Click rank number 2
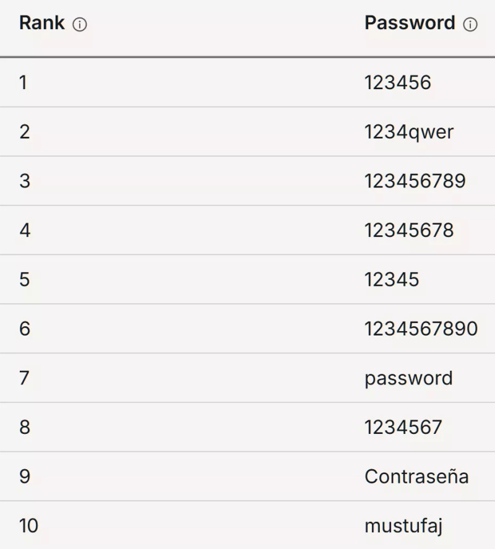 point(24,132)
